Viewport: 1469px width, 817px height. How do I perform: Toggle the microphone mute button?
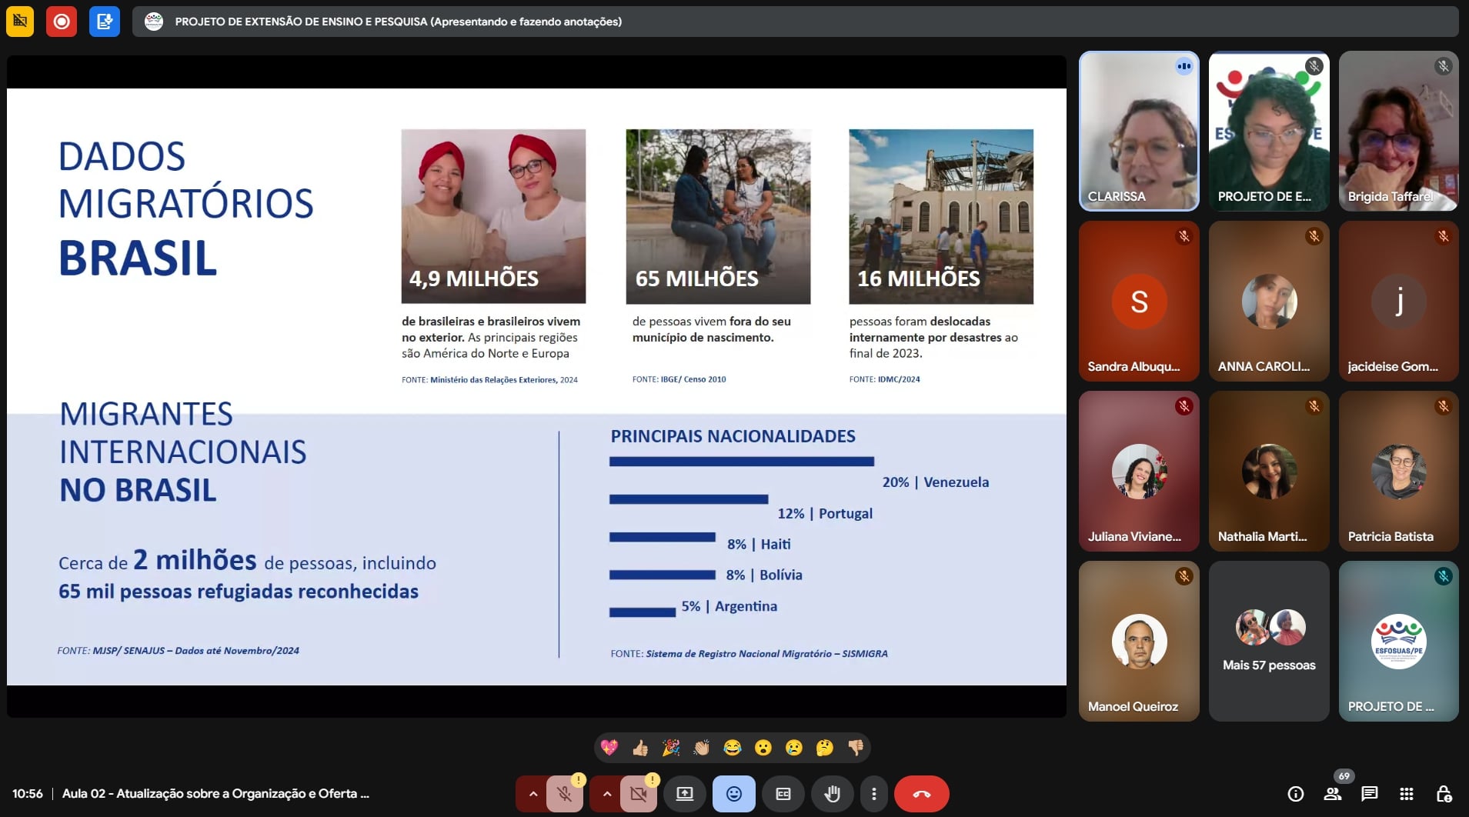(565, 794)
